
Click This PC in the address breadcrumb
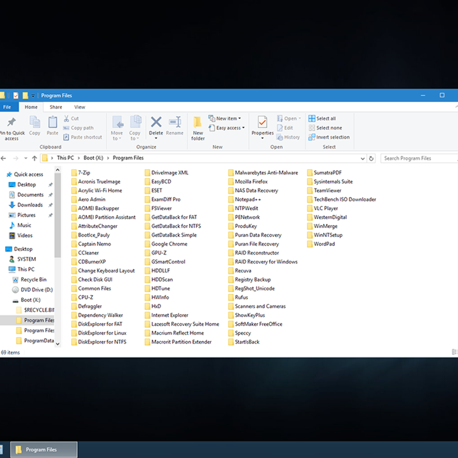click(65, 158)
